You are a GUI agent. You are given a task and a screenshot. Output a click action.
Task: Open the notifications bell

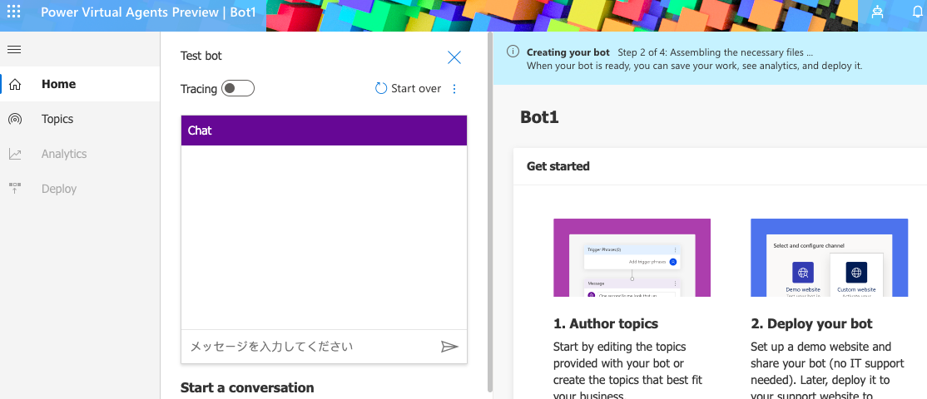tap(918, 12)
